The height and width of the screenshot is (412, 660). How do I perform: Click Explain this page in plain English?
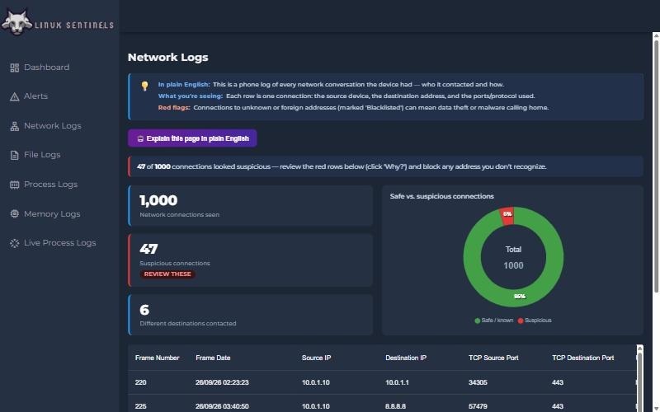click(192, 138)
